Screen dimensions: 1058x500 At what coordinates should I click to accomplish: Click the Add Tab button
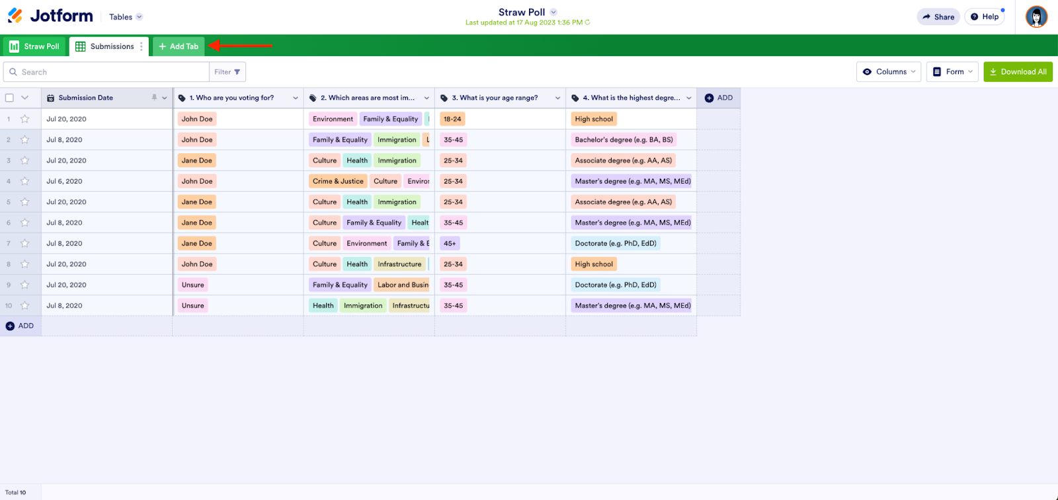(179, 46)
